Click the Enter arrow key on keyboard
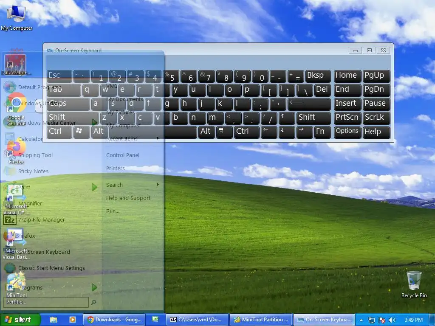Screen dimensions: 435x326 pos(309,104)
